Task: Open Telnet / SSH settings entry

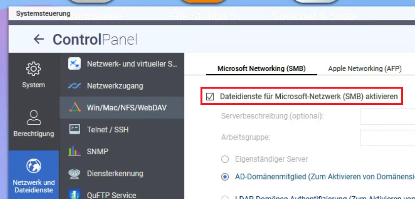Action: pyautogui.click(x=107, y=129)
